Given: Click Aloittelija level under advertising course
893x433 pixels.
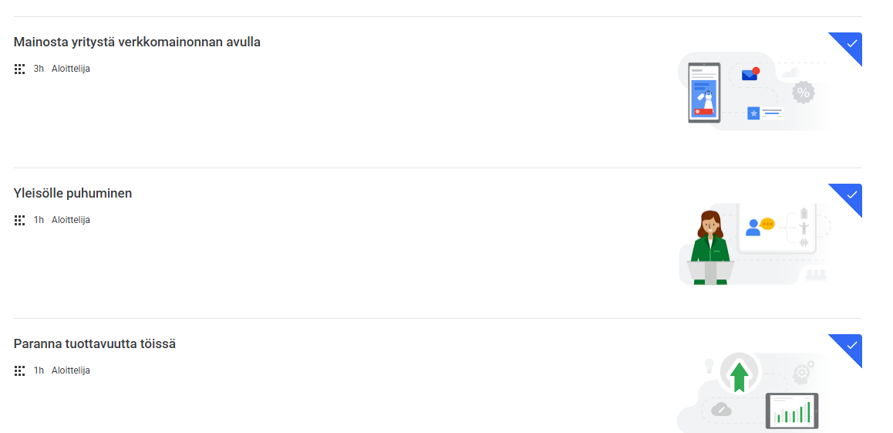Looking at the screenshot, I should [x=71, y=69].
